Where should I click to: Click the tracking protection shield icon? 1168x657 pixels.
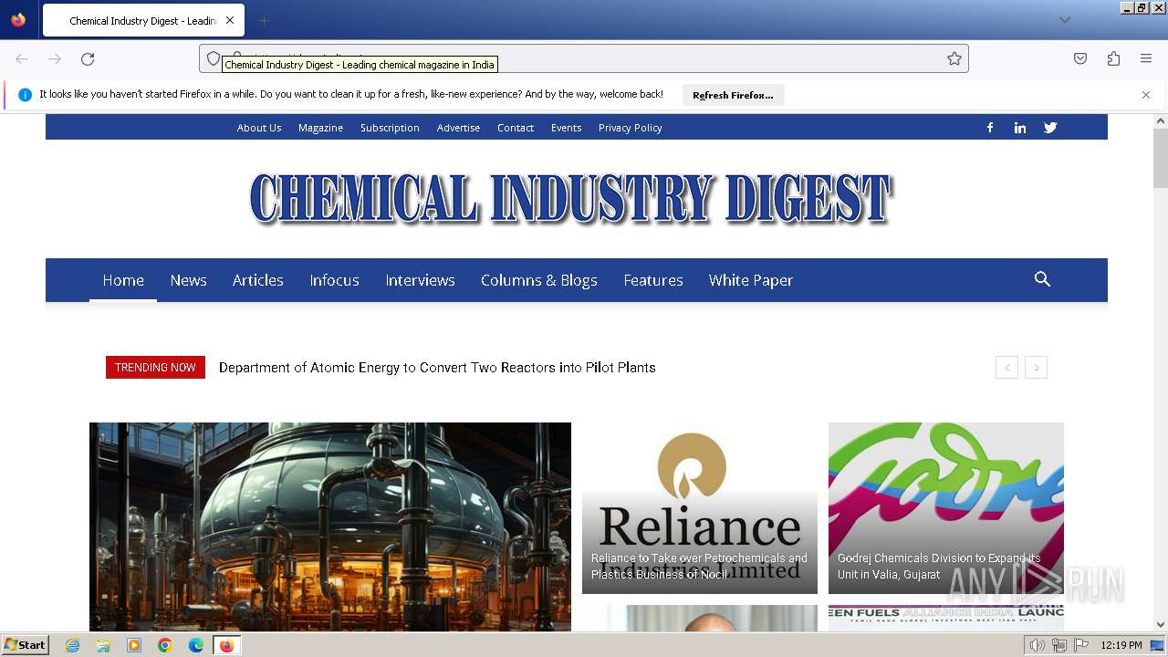(x=214, y=58)
